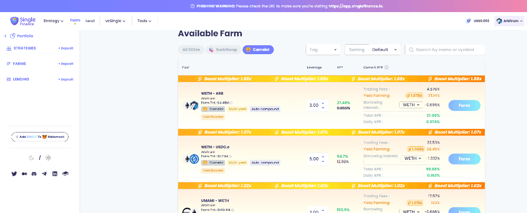527x213 pixels.
Task: Click Deposit next to FARMS
Action: click(65, 64)
